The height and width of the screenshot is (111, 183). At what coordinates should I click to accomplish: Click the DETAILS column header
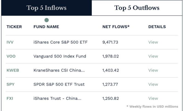point(157,27)
